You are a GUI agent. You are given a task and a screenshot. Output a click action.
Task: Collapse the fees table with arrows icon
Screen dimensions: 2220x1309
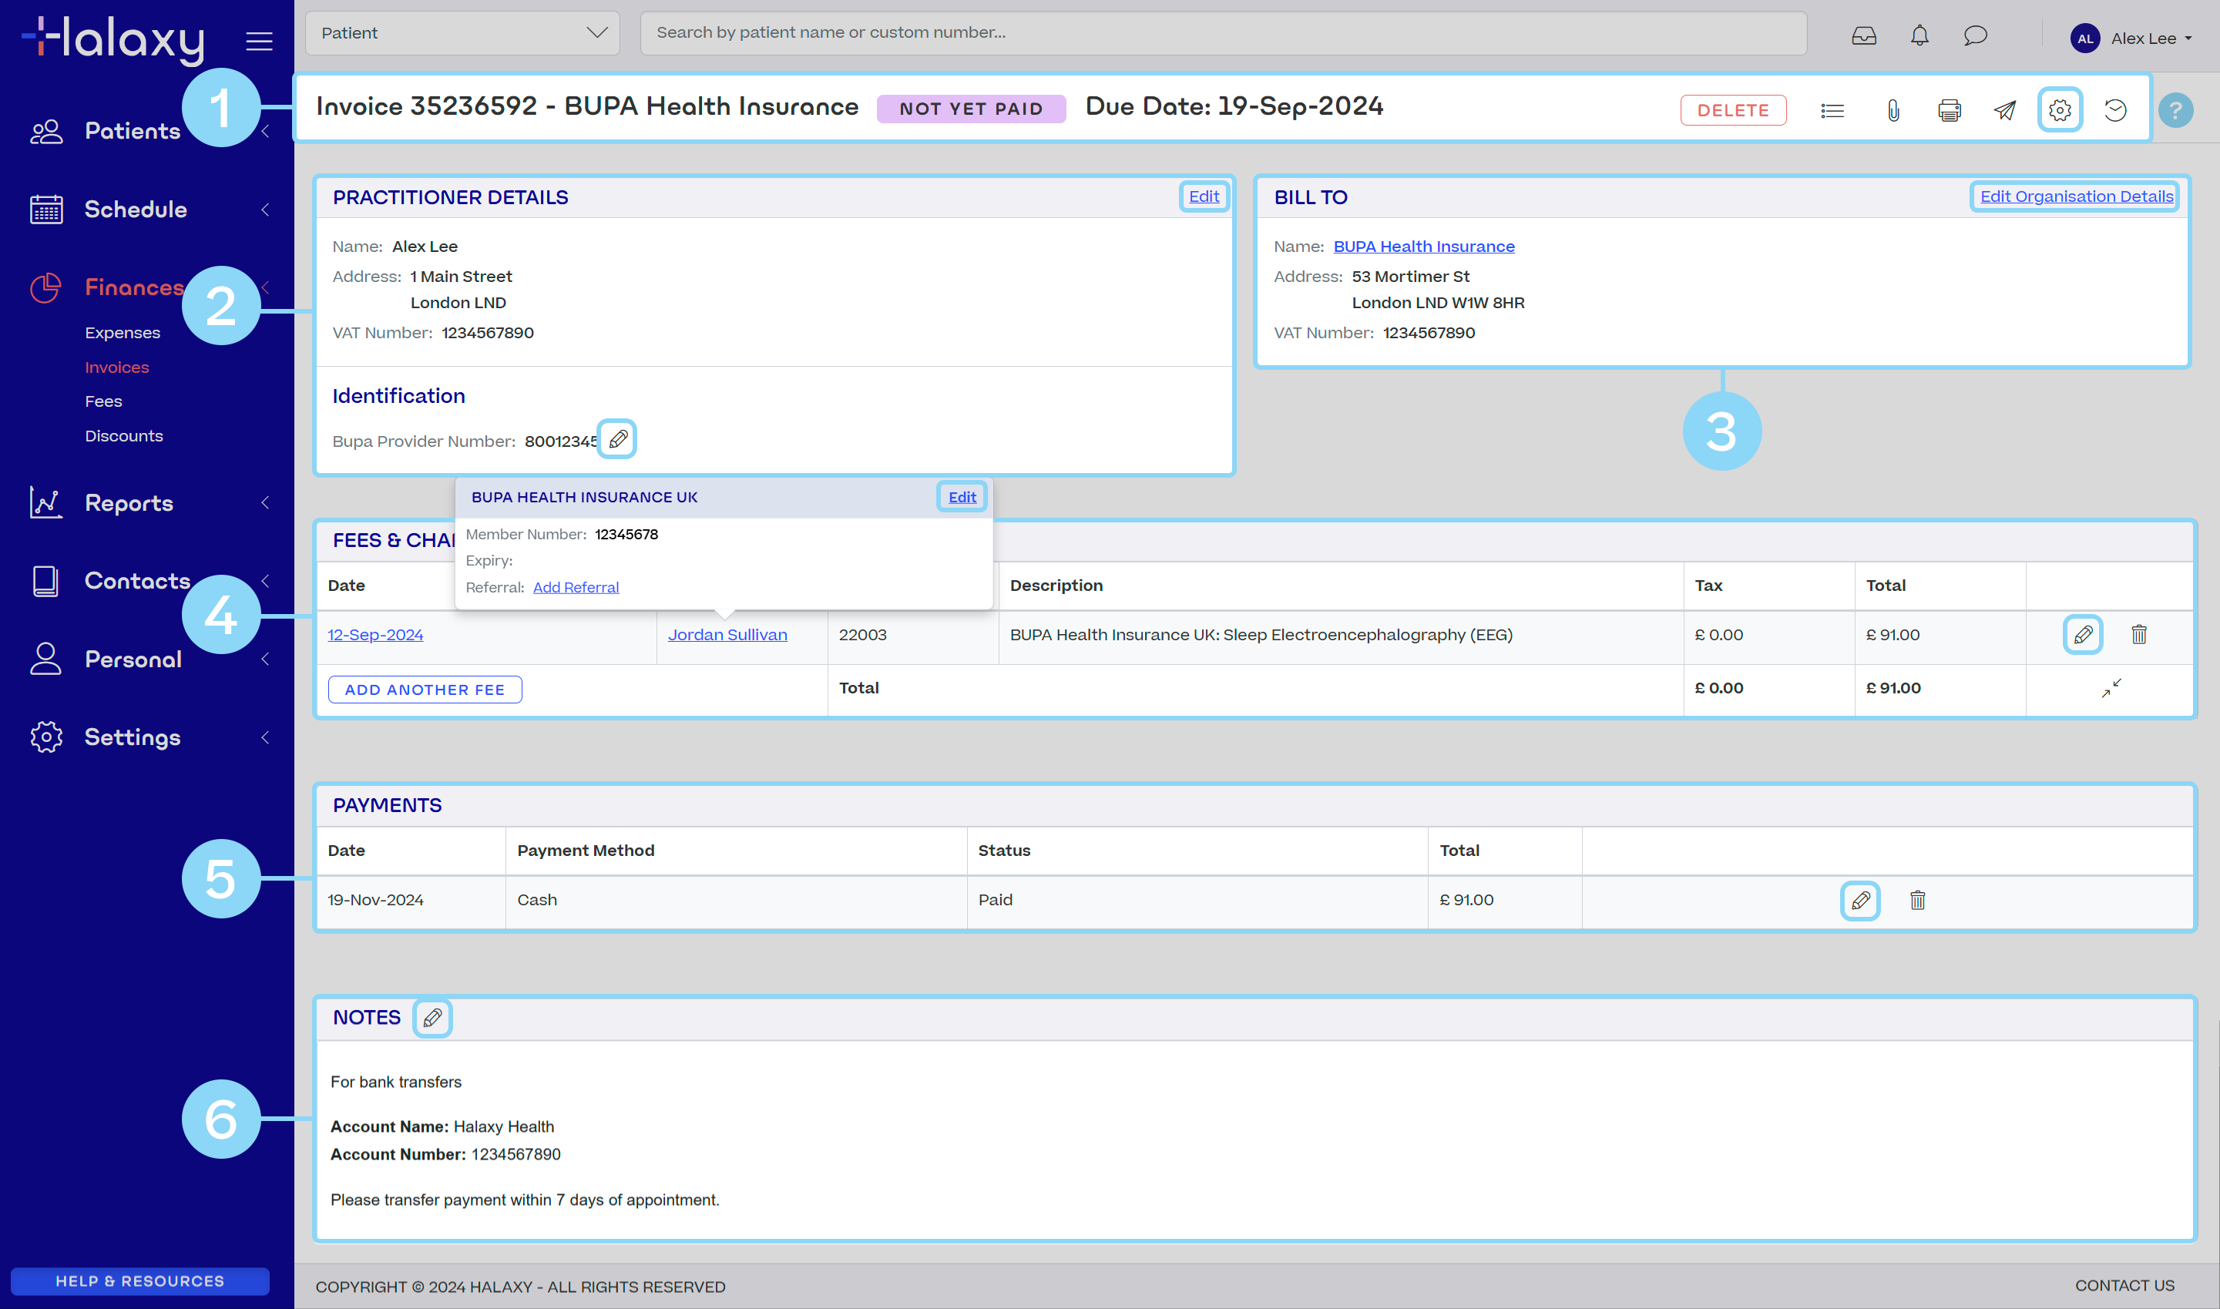click(2111, 688)
